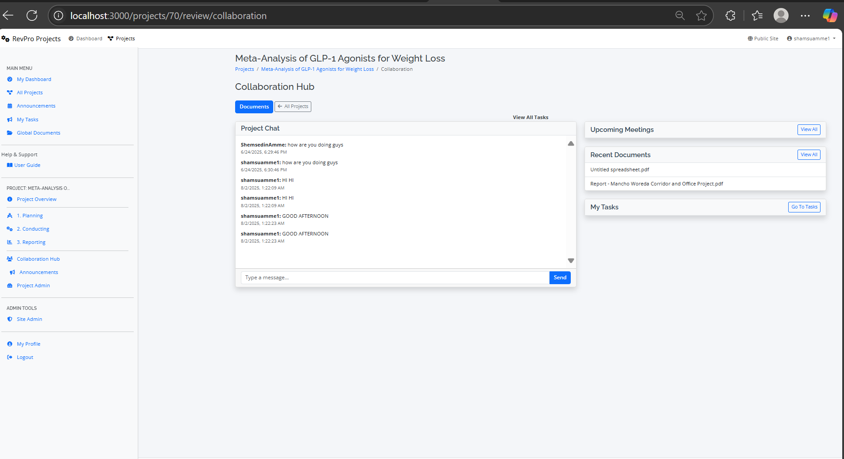Click the zoom magnifier icon in address bar
The height and width of the screenshot is (459, 844).
680,16
